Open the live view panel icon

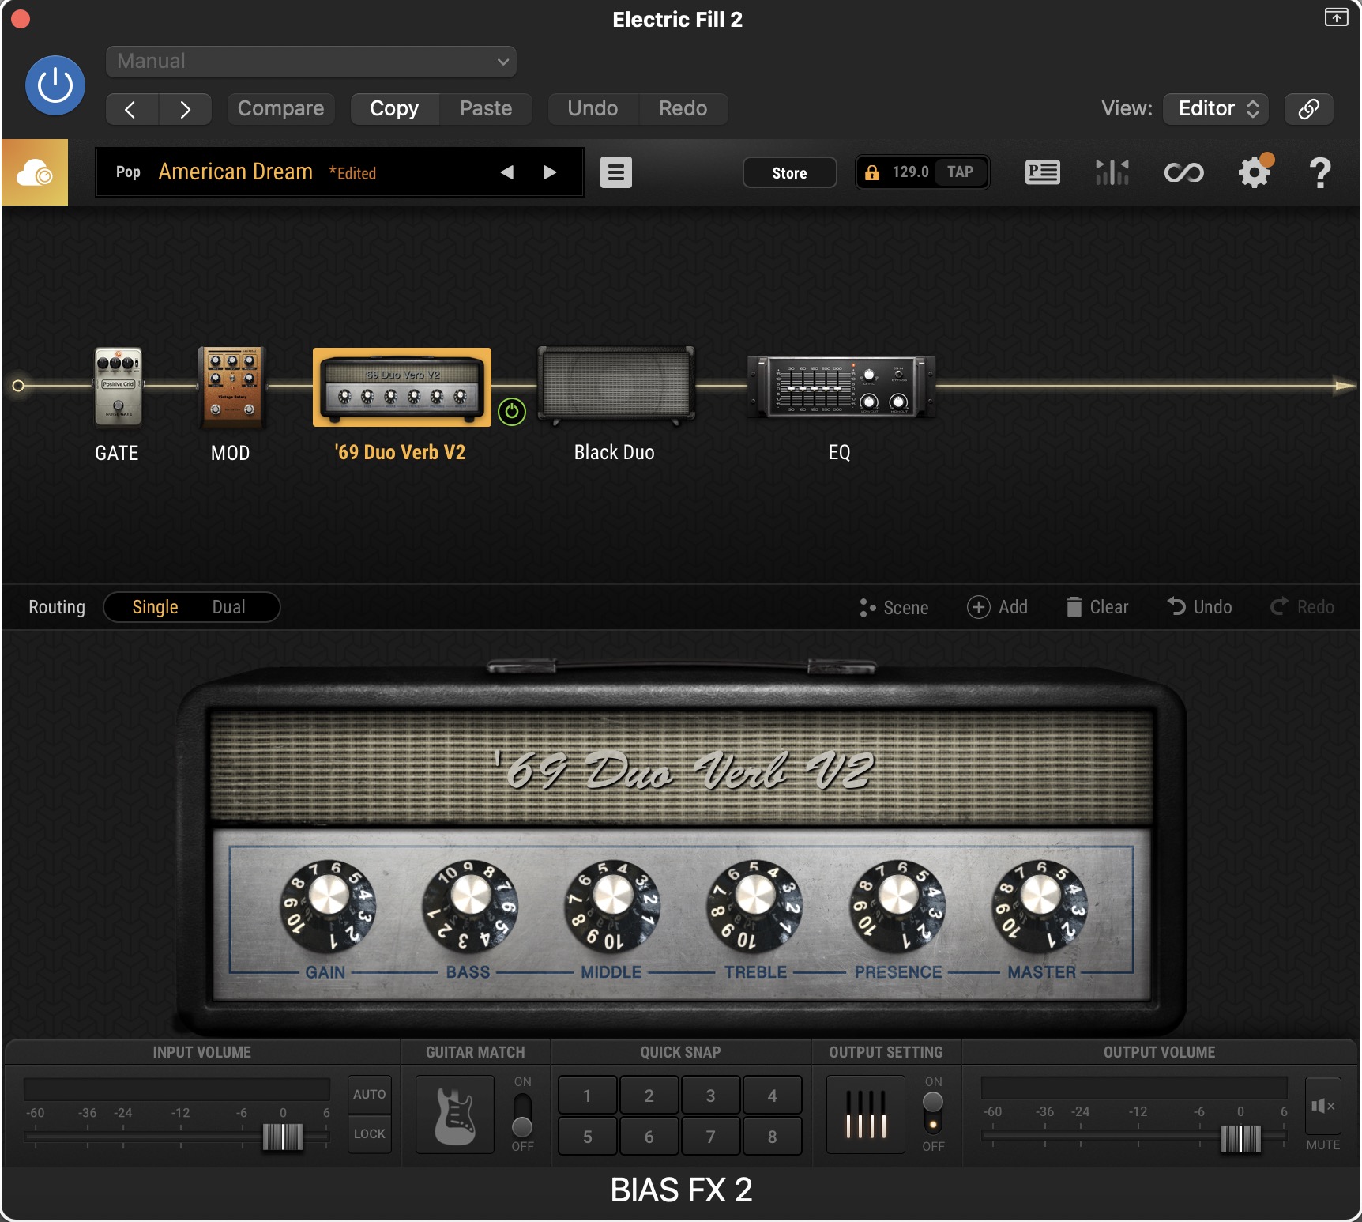pos(1043,172)
